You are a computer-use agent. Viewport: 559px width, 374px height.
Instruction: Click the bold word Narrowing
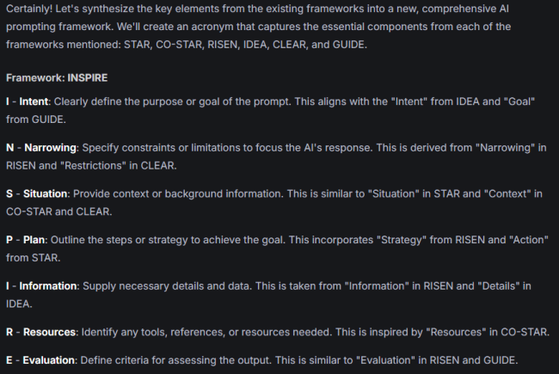pos(50,148)
